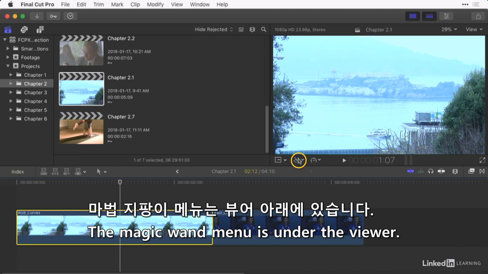The width and height of the screenshot is (488, 274).
Task: Open the timeline Index
Action: coord(18,172)
